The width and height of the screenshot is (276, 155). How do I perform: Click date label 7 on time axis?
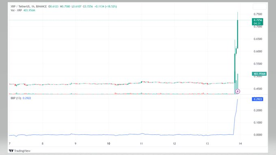tap(10, 144)
